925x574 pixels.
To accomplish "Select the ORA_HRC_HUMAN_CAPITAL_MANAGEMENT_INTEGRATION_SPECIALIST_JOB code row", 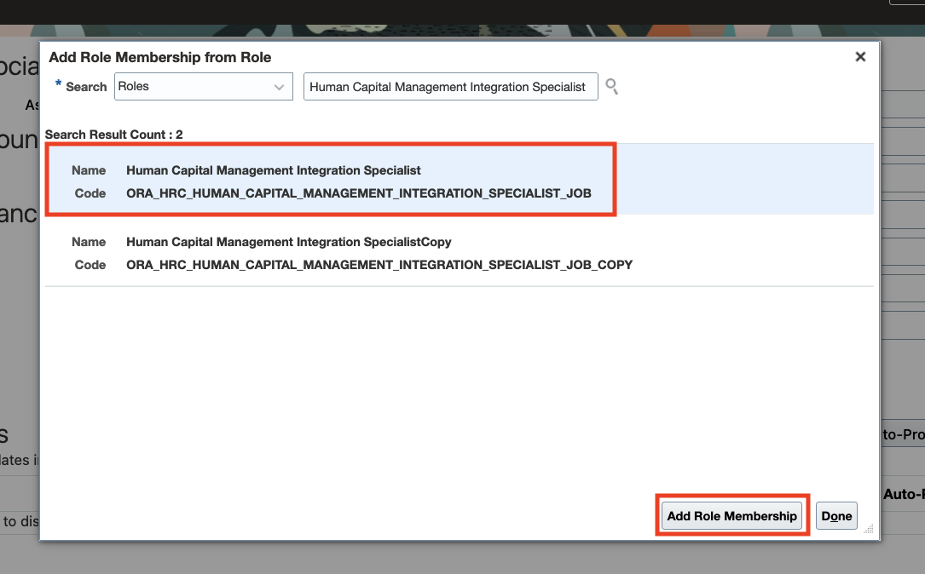I will point(359,193).
